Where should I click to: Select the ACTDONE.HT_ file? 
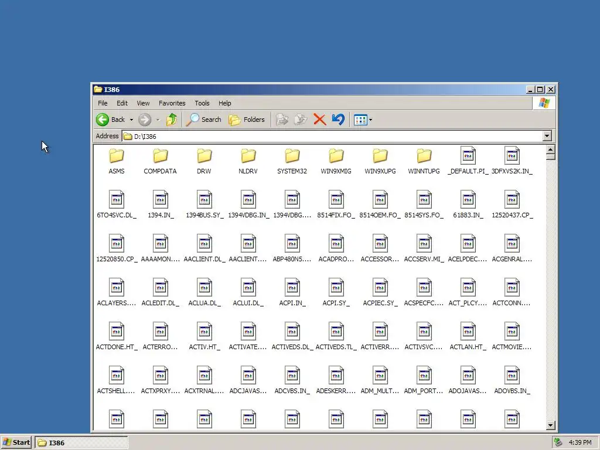click(117, 337)
